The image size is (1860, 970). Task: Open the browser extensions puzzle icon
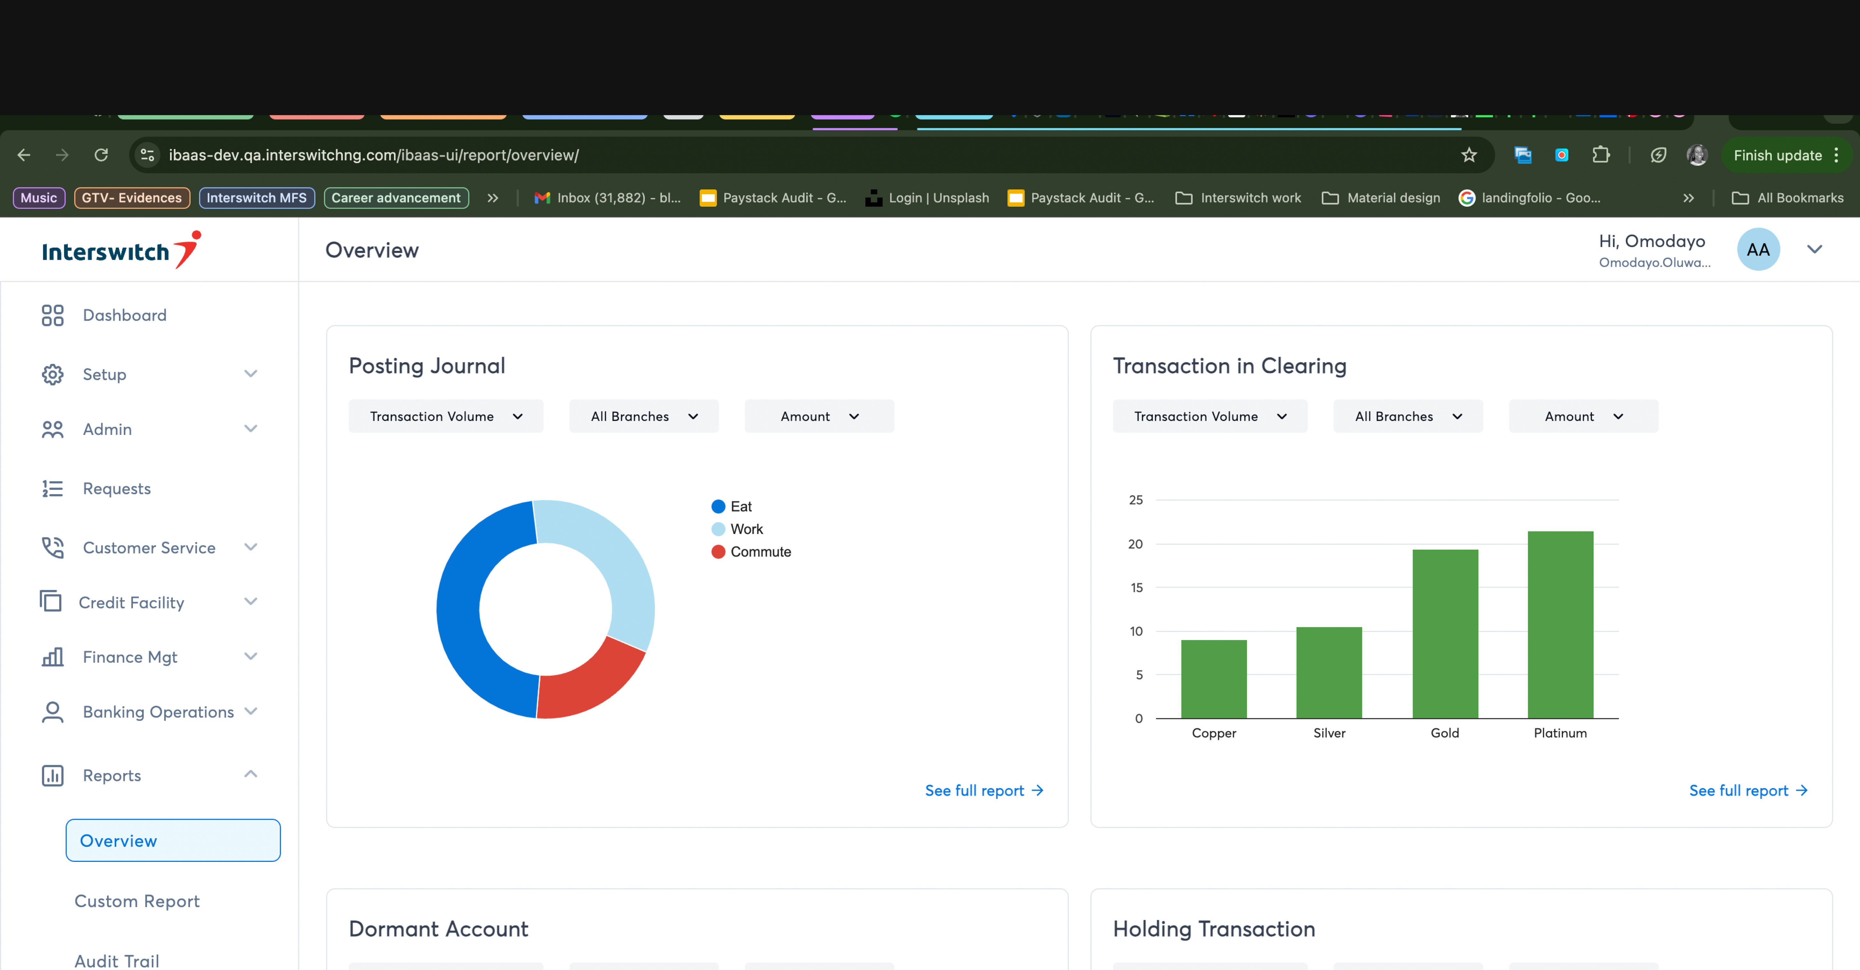[1601, 155]
